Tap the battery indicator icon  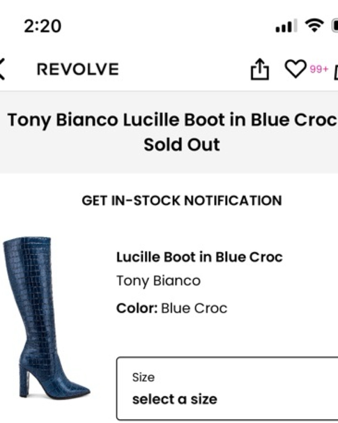335,26
